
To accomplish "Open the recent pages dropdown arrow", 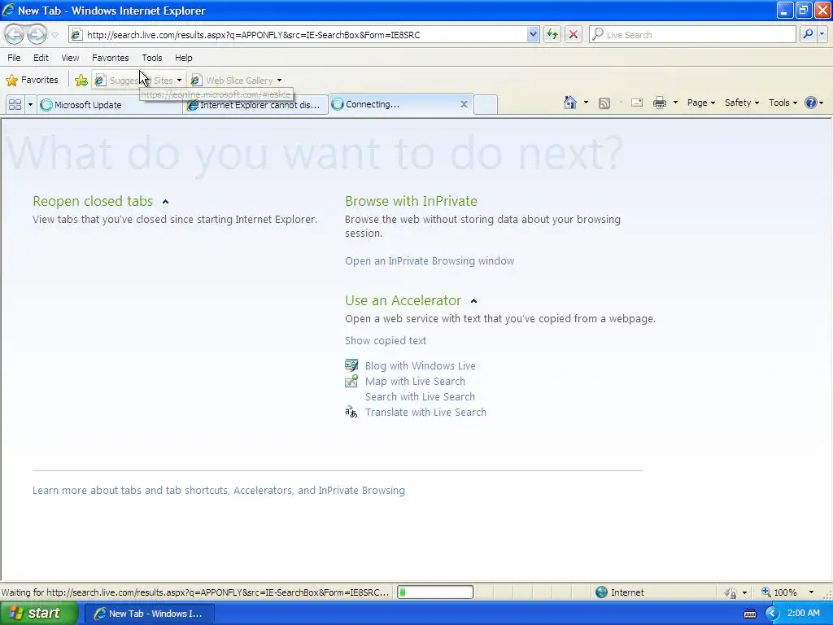I will (55, 35).
